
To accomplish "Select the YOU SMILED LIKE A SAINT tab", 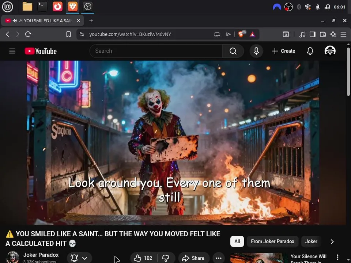I will [x=42, y=20].
